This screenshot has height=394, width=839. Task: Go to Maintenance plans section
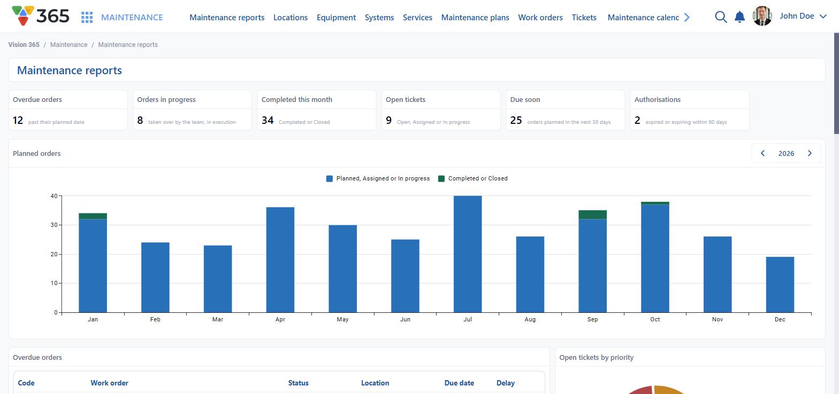coord(475,17)
